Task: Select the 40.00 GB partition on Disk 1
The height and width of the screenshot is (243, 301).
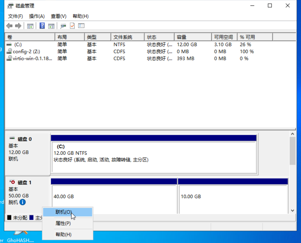Action: tap(114, 196)
